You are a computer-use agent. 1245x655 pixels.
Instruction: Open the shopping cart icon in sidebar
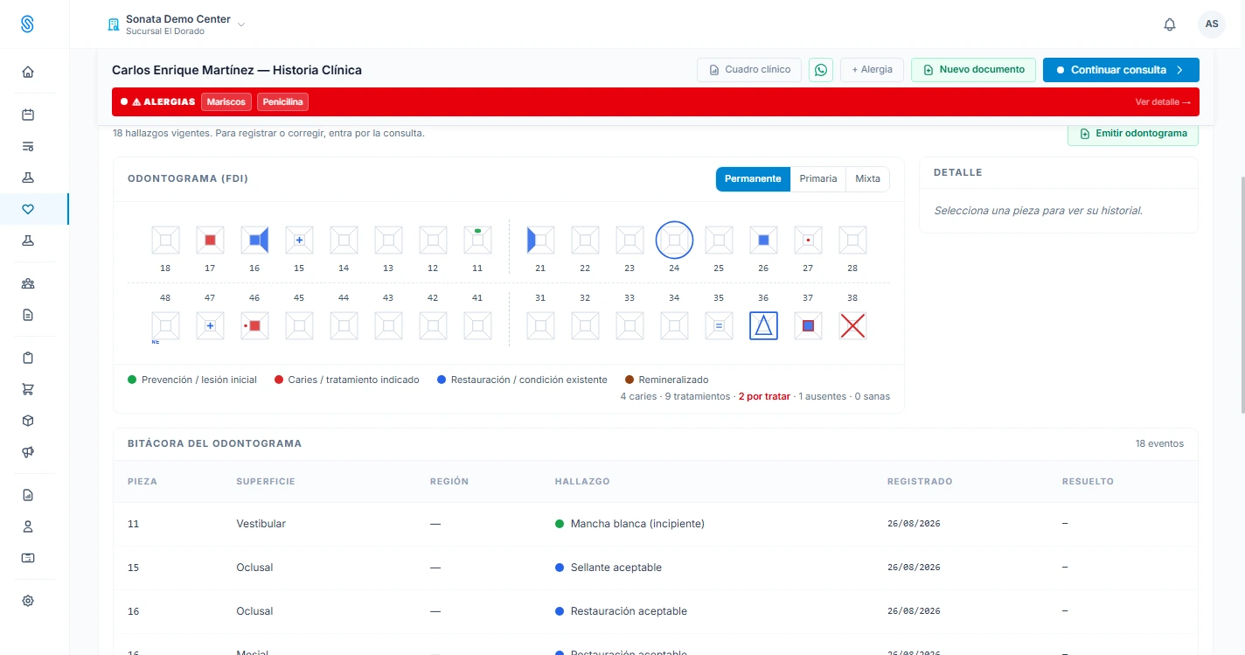pos(28,389)
